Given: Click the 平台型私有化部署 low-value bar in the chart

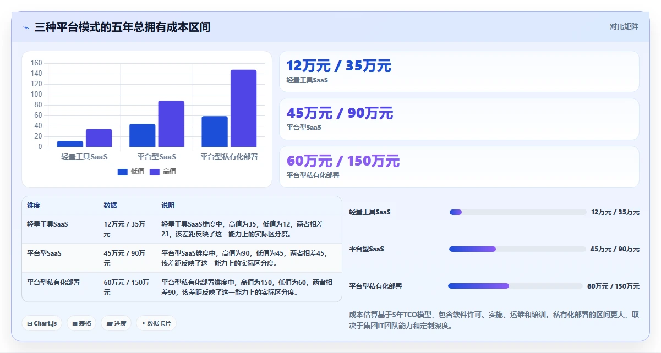Looking at the screenshot, I should (x=215, y=131).
